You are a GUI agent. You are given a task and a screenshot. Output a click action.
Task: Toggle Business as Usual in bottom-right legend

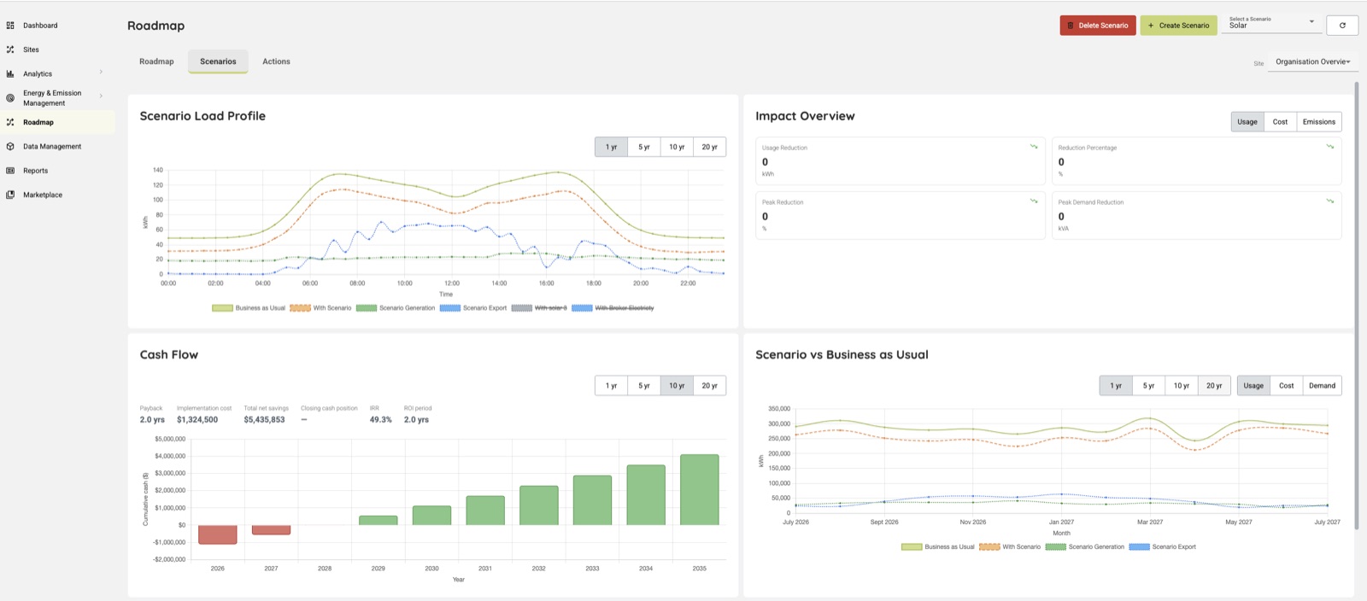point(937,547)
